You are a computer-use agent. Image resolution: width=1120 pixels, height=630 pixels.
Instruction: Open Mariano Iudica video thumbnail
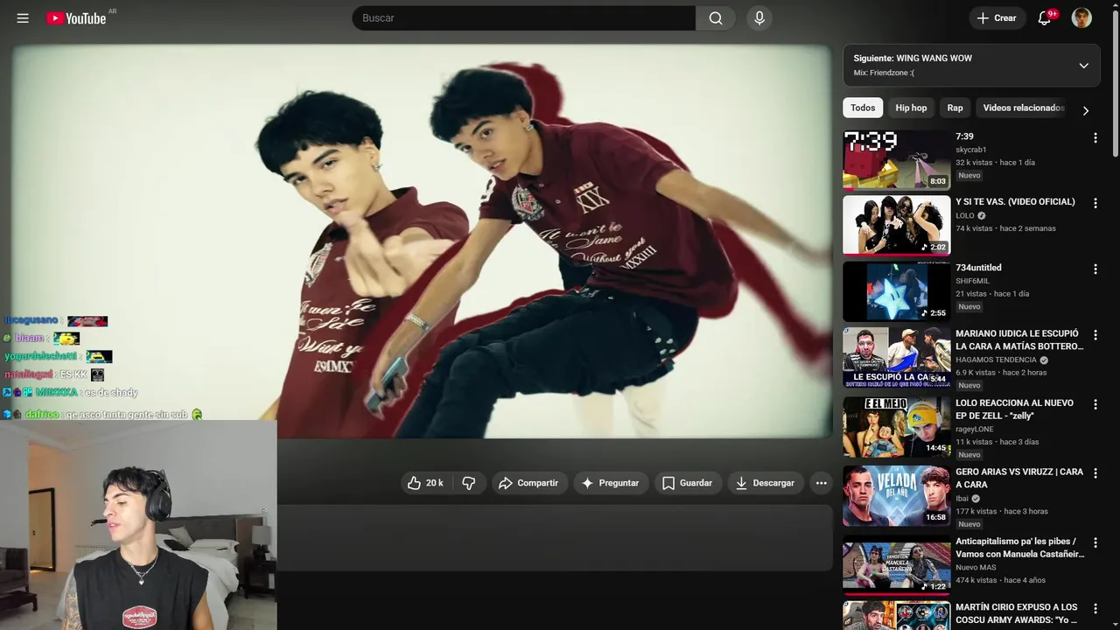(896, 357)
